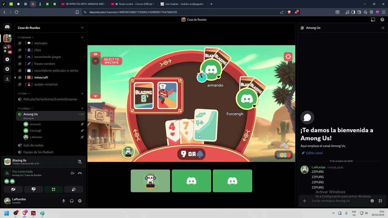Open the chat attachment plus button
Screen dimensions: 388x218
(305, 201)
